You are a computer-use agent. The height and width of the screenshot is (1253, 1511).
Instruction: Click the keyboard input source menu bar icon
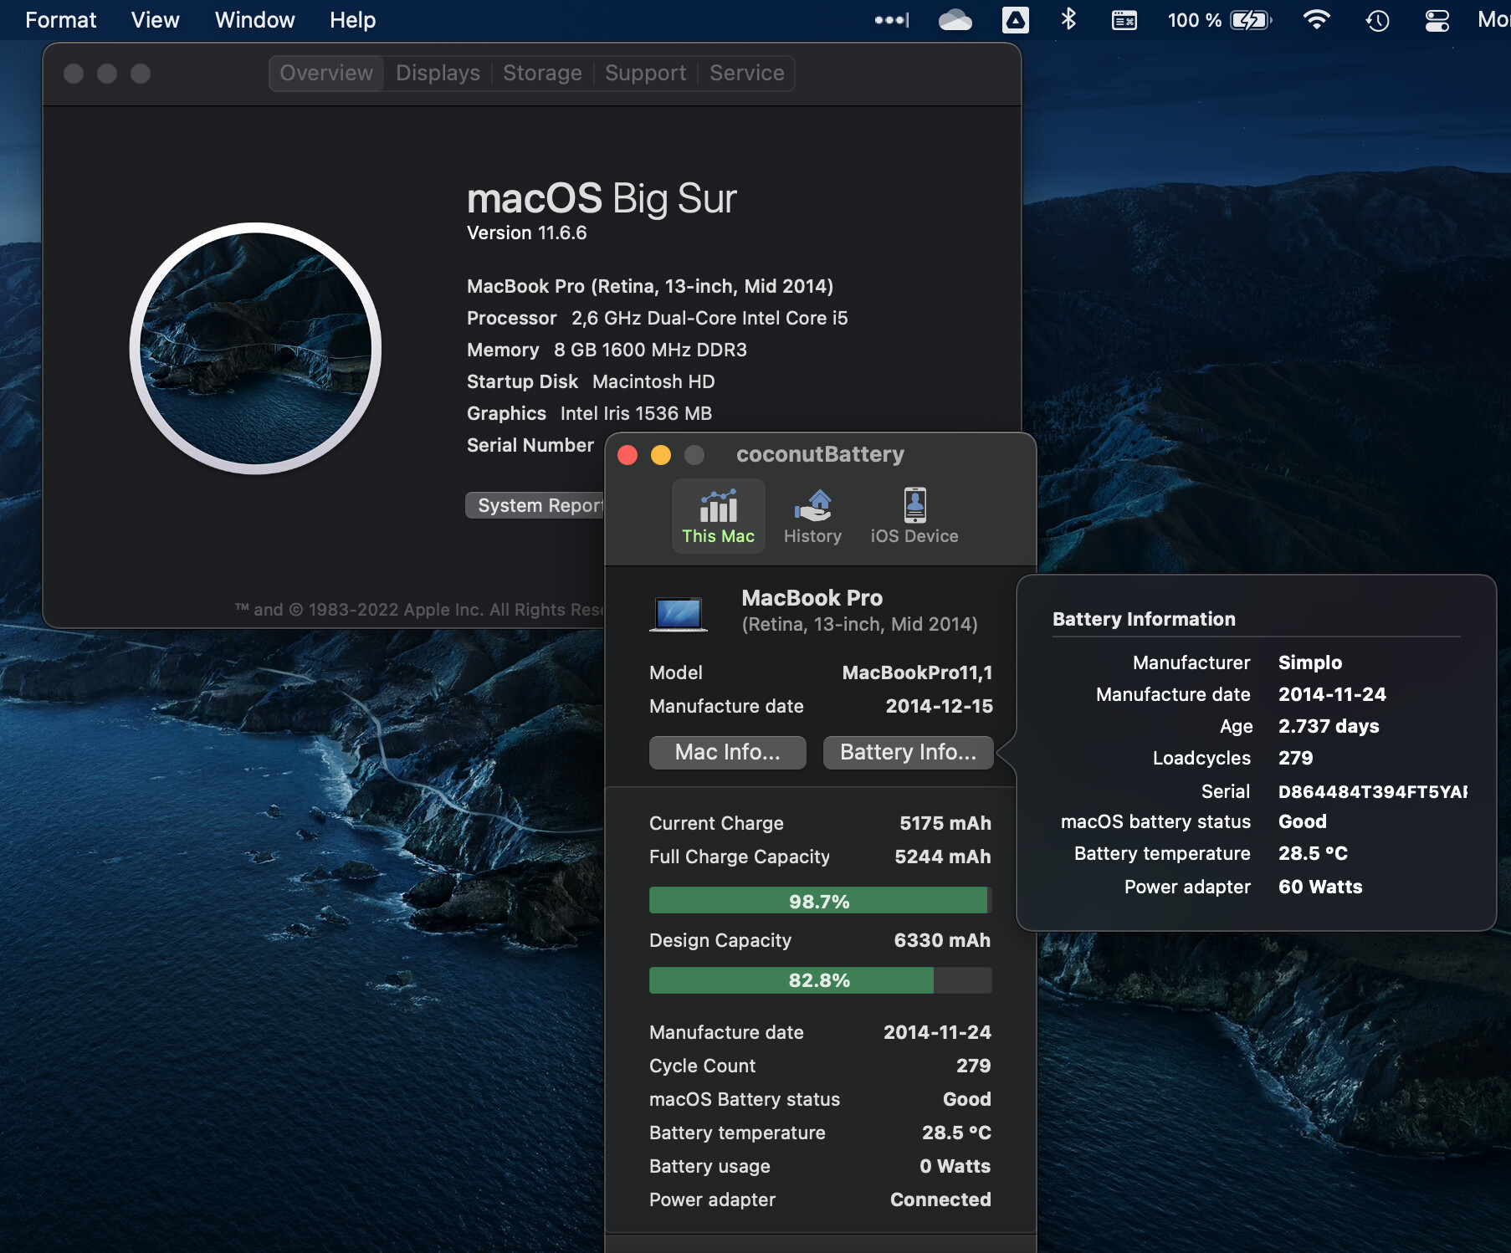point(1124,20)
